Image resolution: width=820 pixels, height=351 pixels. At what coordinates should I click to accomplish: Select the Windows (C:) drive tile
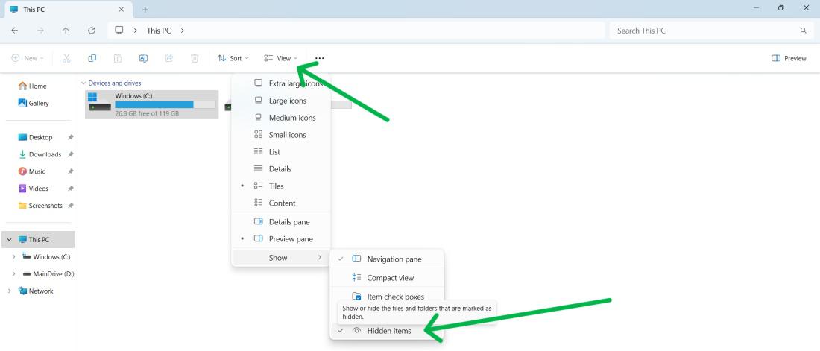(151, 104)
